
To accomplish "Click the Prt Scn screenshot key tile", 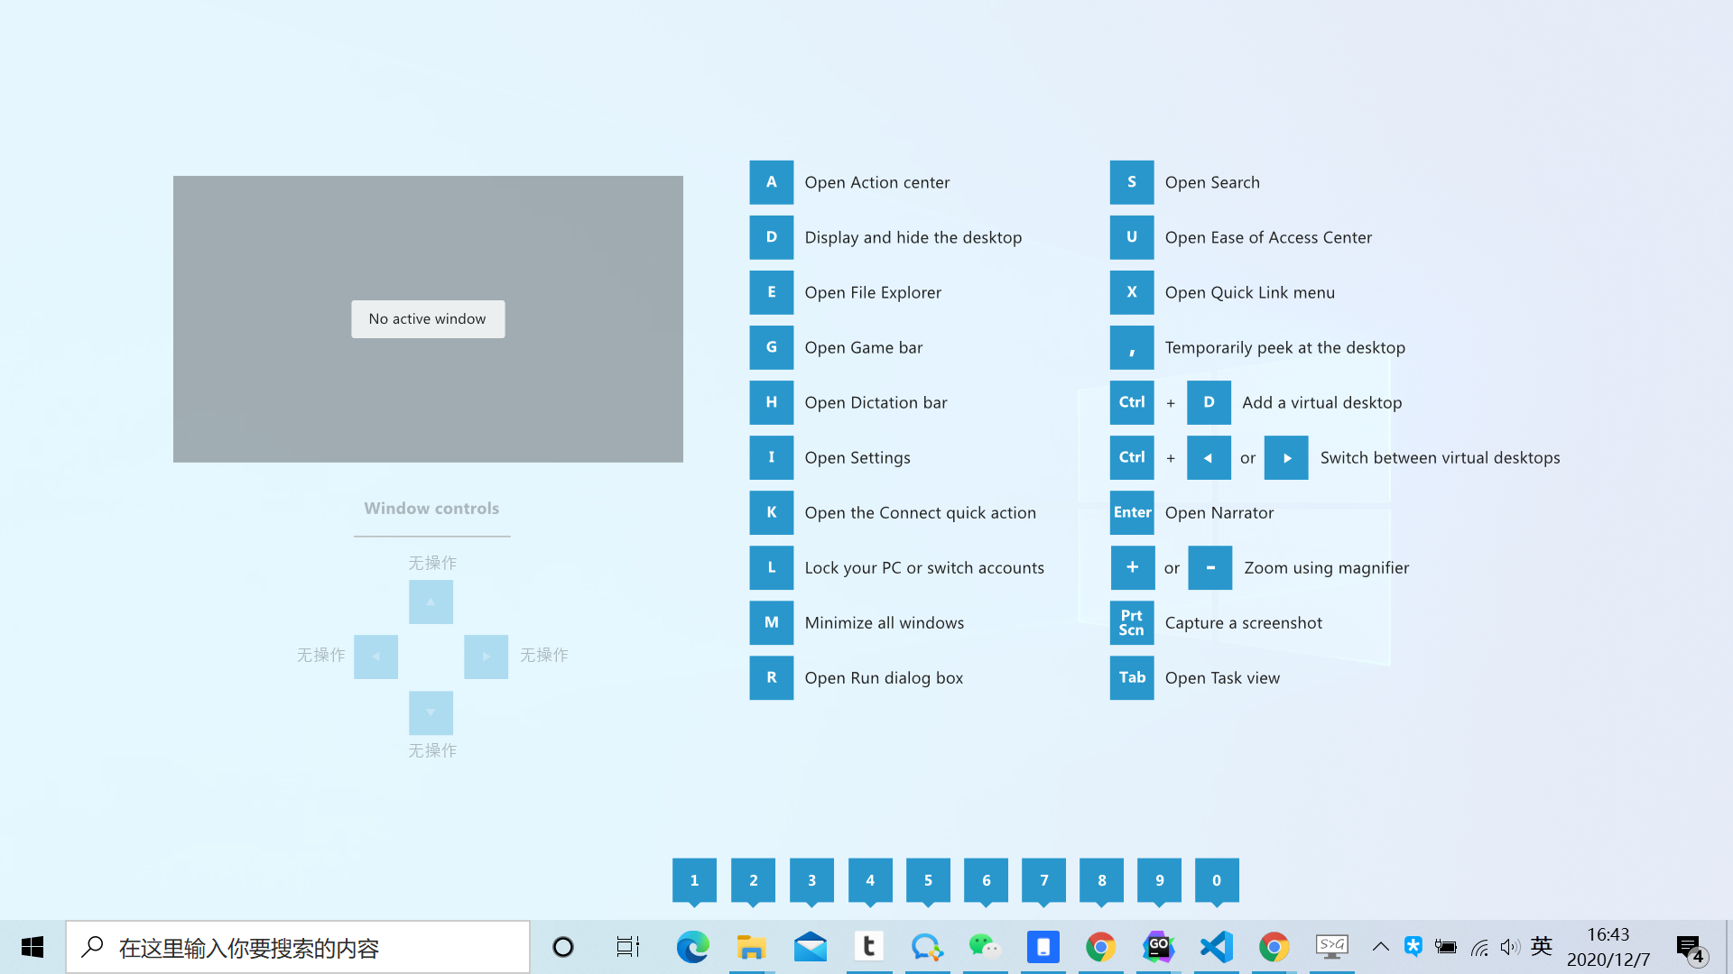I will click(x=1131, y=622).
